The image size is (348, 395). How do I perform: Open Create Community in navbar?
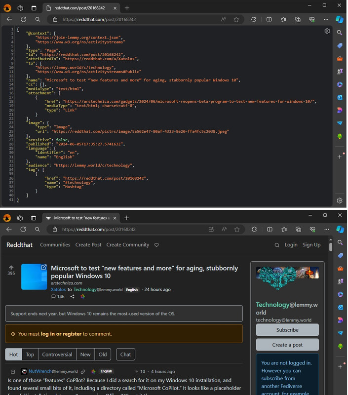click(x=128, y=245)
